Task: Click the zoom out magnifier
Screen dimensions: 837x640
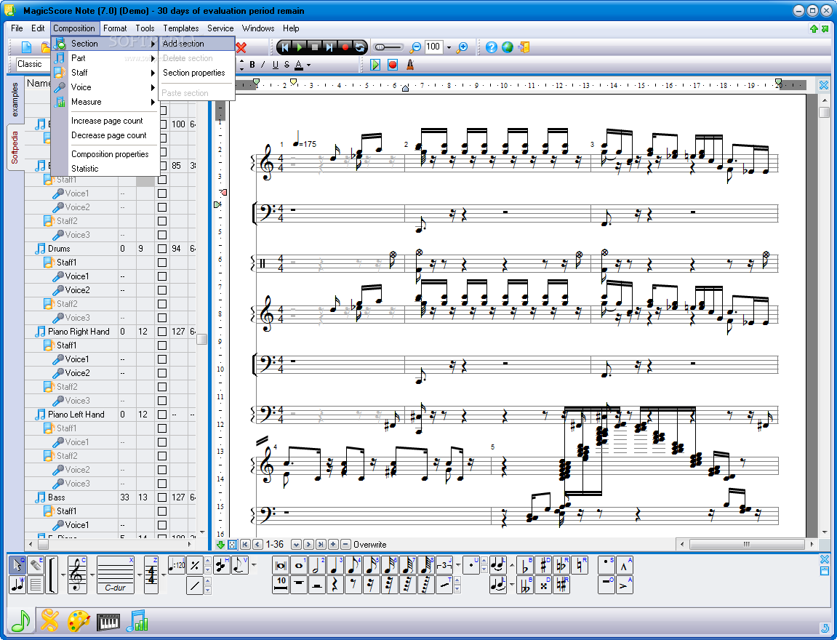Action: pos(415,47)
